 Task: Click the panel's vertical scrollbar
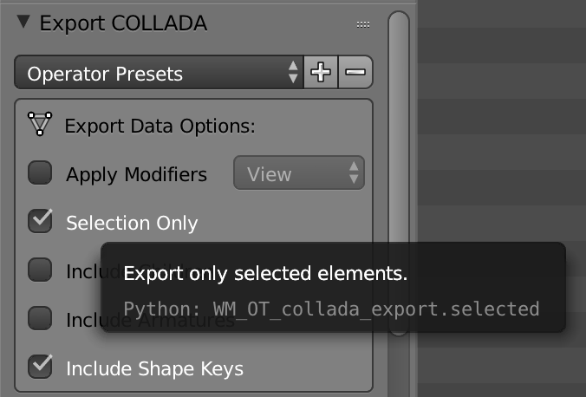point(399,130)
